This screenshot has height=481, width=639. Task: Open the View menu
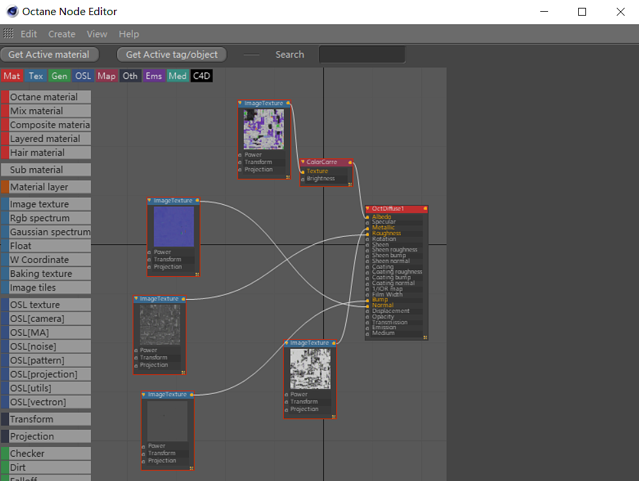pyautogui.click(x=97, y=34)
